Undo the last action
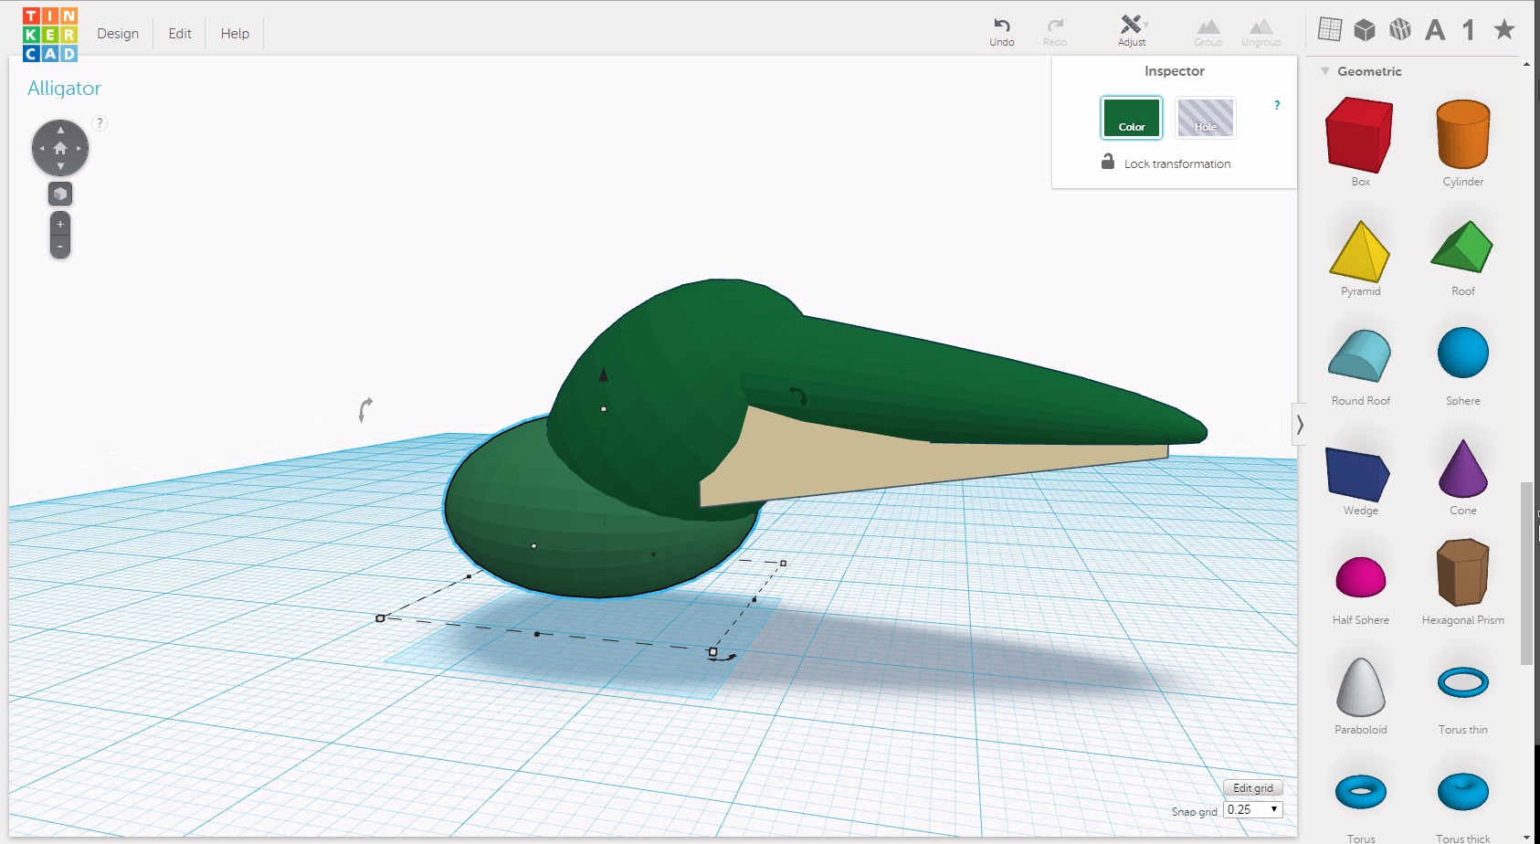The image size is (1540, 844). coord(1002,32)
